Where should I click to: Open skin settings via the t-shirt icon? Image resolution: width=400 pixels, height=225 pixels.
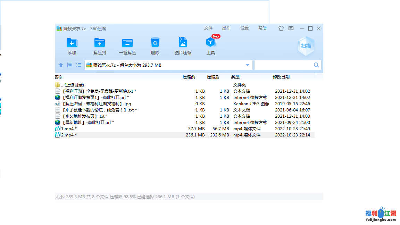[281, 28]
